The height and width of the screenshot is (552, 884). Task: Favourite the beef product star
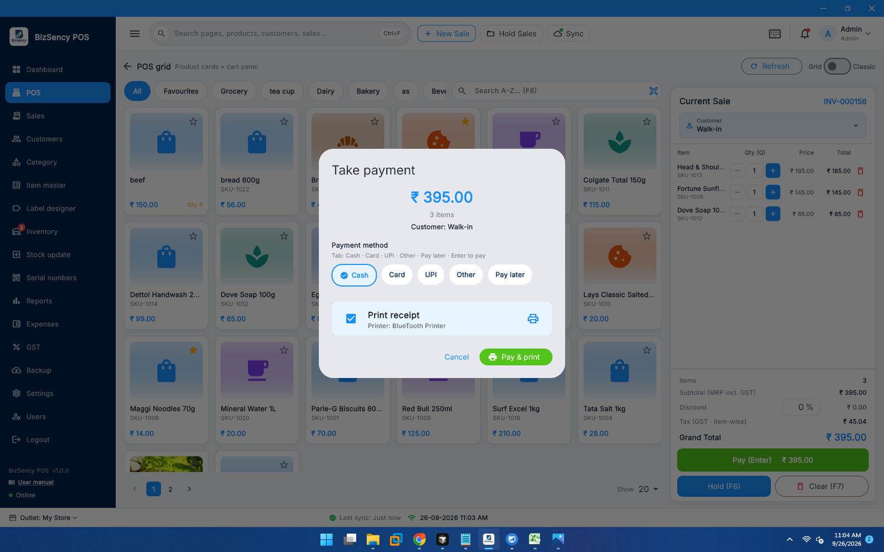pos(193,121)
